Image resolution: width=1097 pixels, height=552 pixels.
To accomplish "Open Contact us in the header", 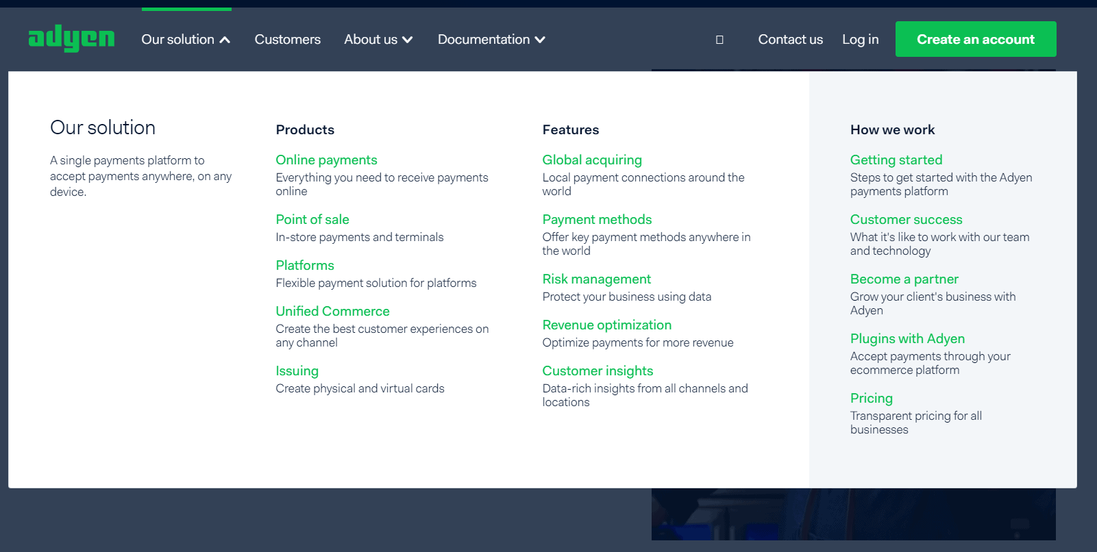I will 790,39.
